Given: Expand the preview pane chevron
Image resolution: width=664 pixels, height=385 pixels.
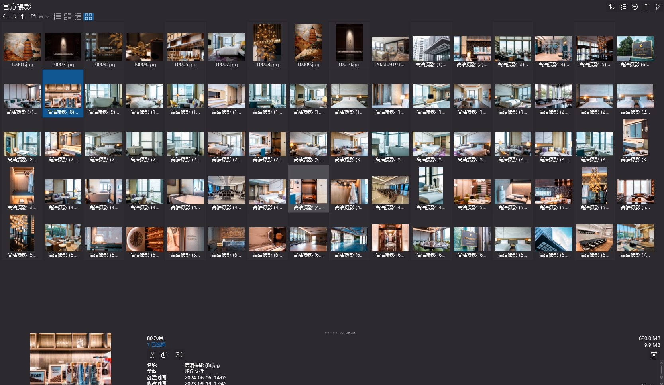Looking at the screenshot, I should [x=342, y=333].
